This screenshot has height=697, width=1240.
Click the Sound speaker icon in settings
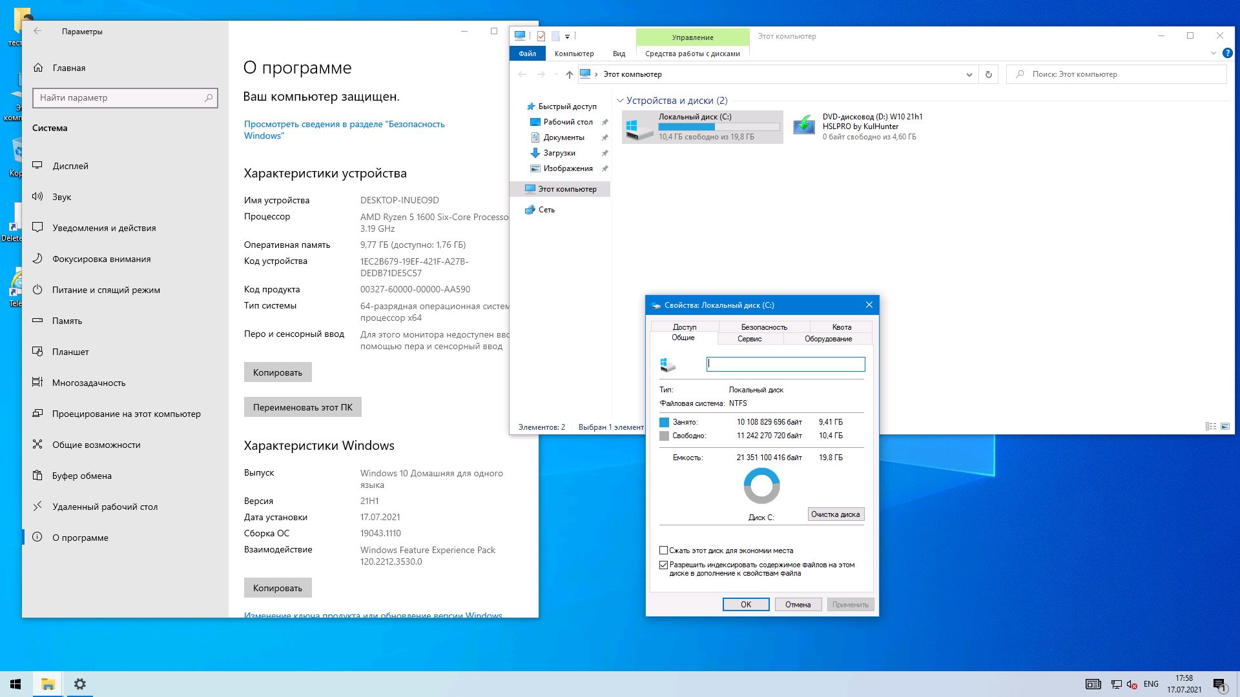(37, 197)
